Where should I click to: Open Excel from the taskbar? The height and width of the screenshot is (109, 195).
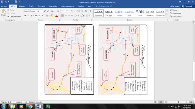[x=48, y=107]
